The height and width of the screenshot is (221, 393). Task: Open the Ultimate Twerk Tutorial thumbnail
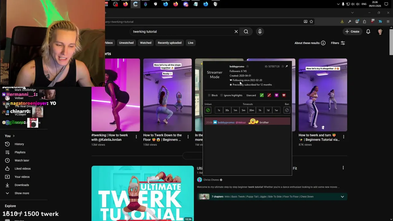pyautogui.click(x=142, y=193)
